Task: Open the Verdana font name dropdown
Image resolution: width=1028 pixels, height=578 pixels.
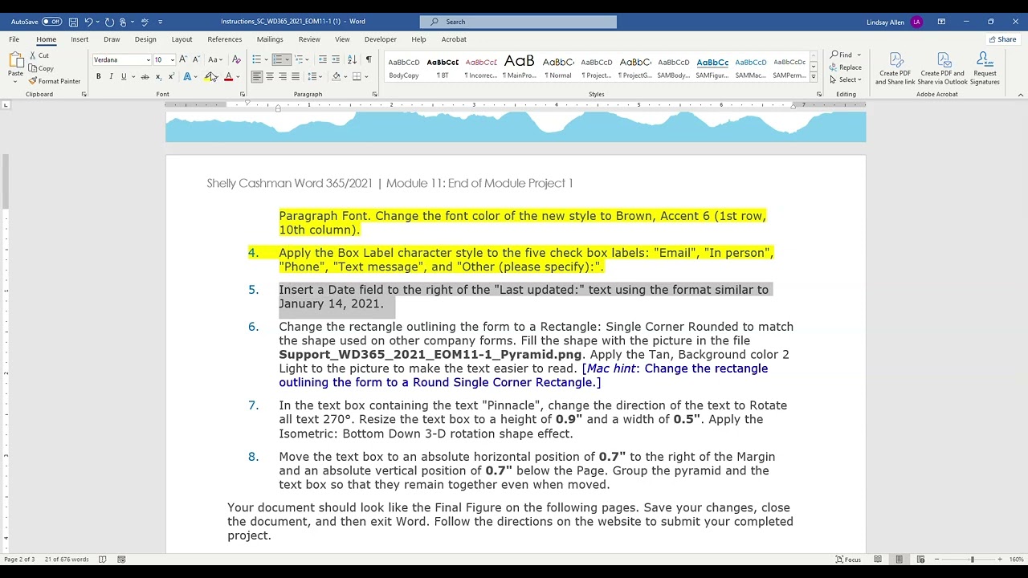Action: pos(148,60)
